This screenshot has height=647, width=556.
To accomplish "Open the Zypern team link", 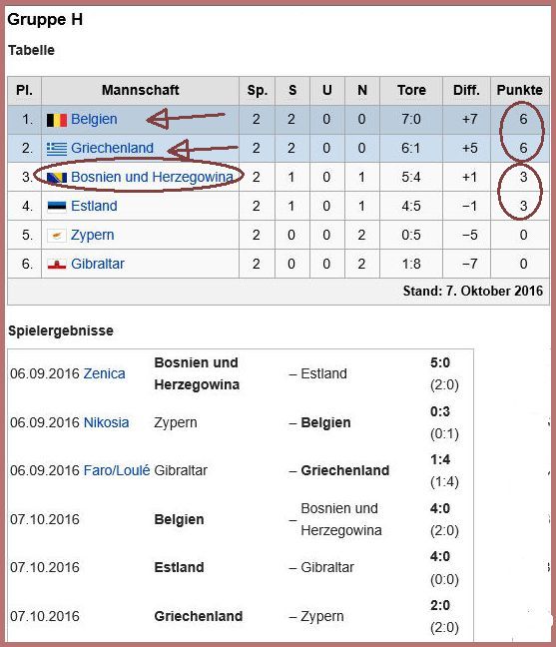I will [x=93, y=236].
